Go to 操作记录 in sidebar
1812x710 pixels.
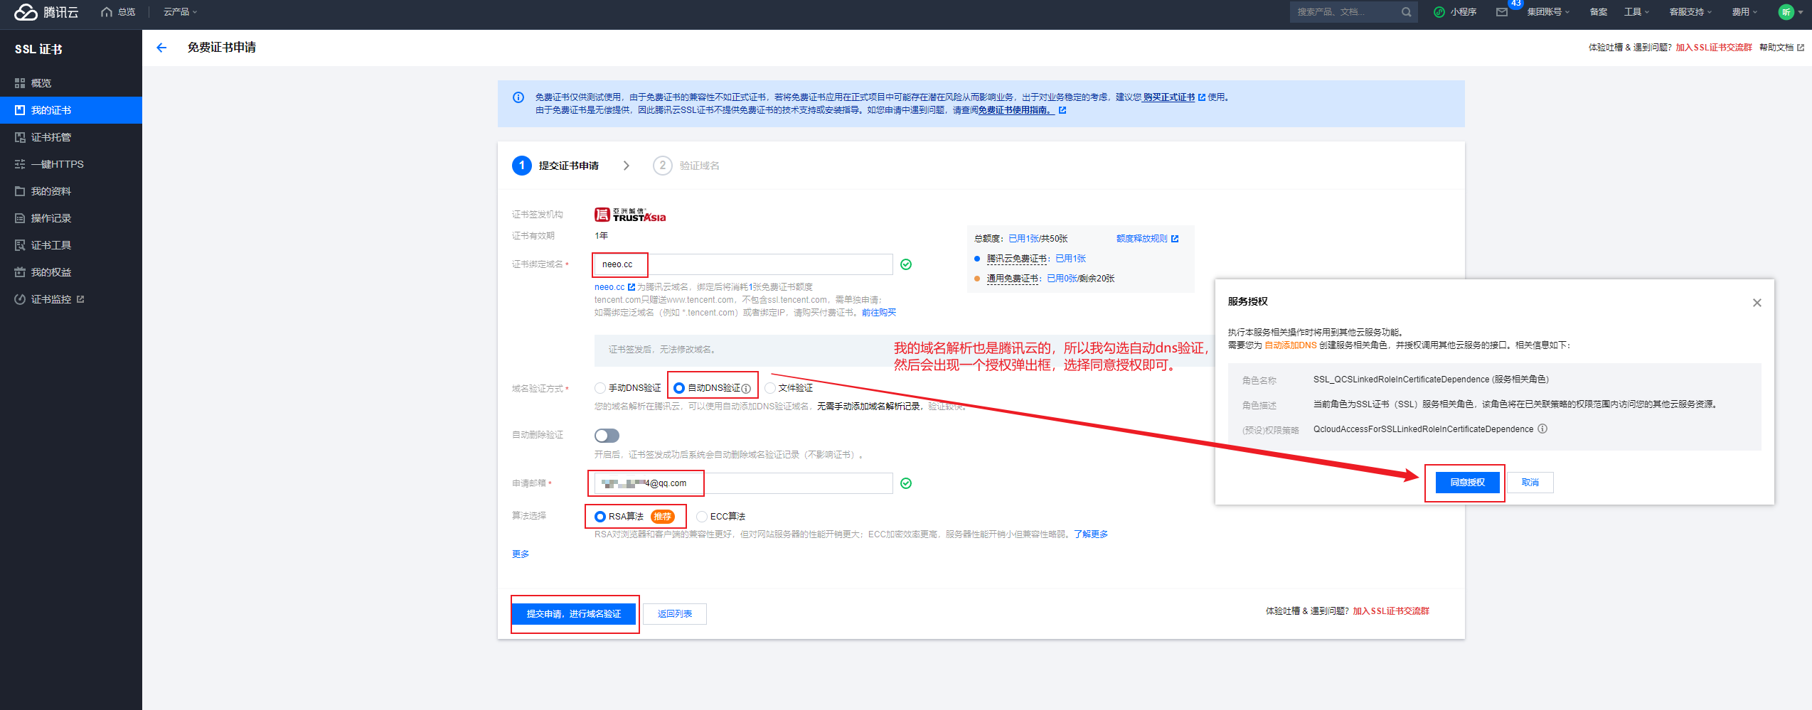click(x=51, y=218)
